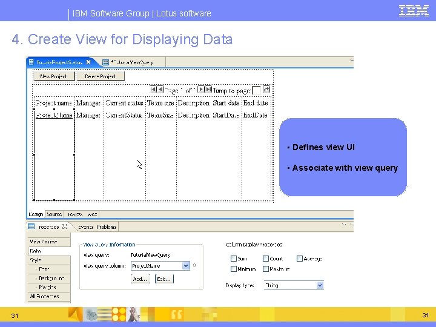Switch to Design tab
Viewport: 436px width, 327px height.
point(36,214)
